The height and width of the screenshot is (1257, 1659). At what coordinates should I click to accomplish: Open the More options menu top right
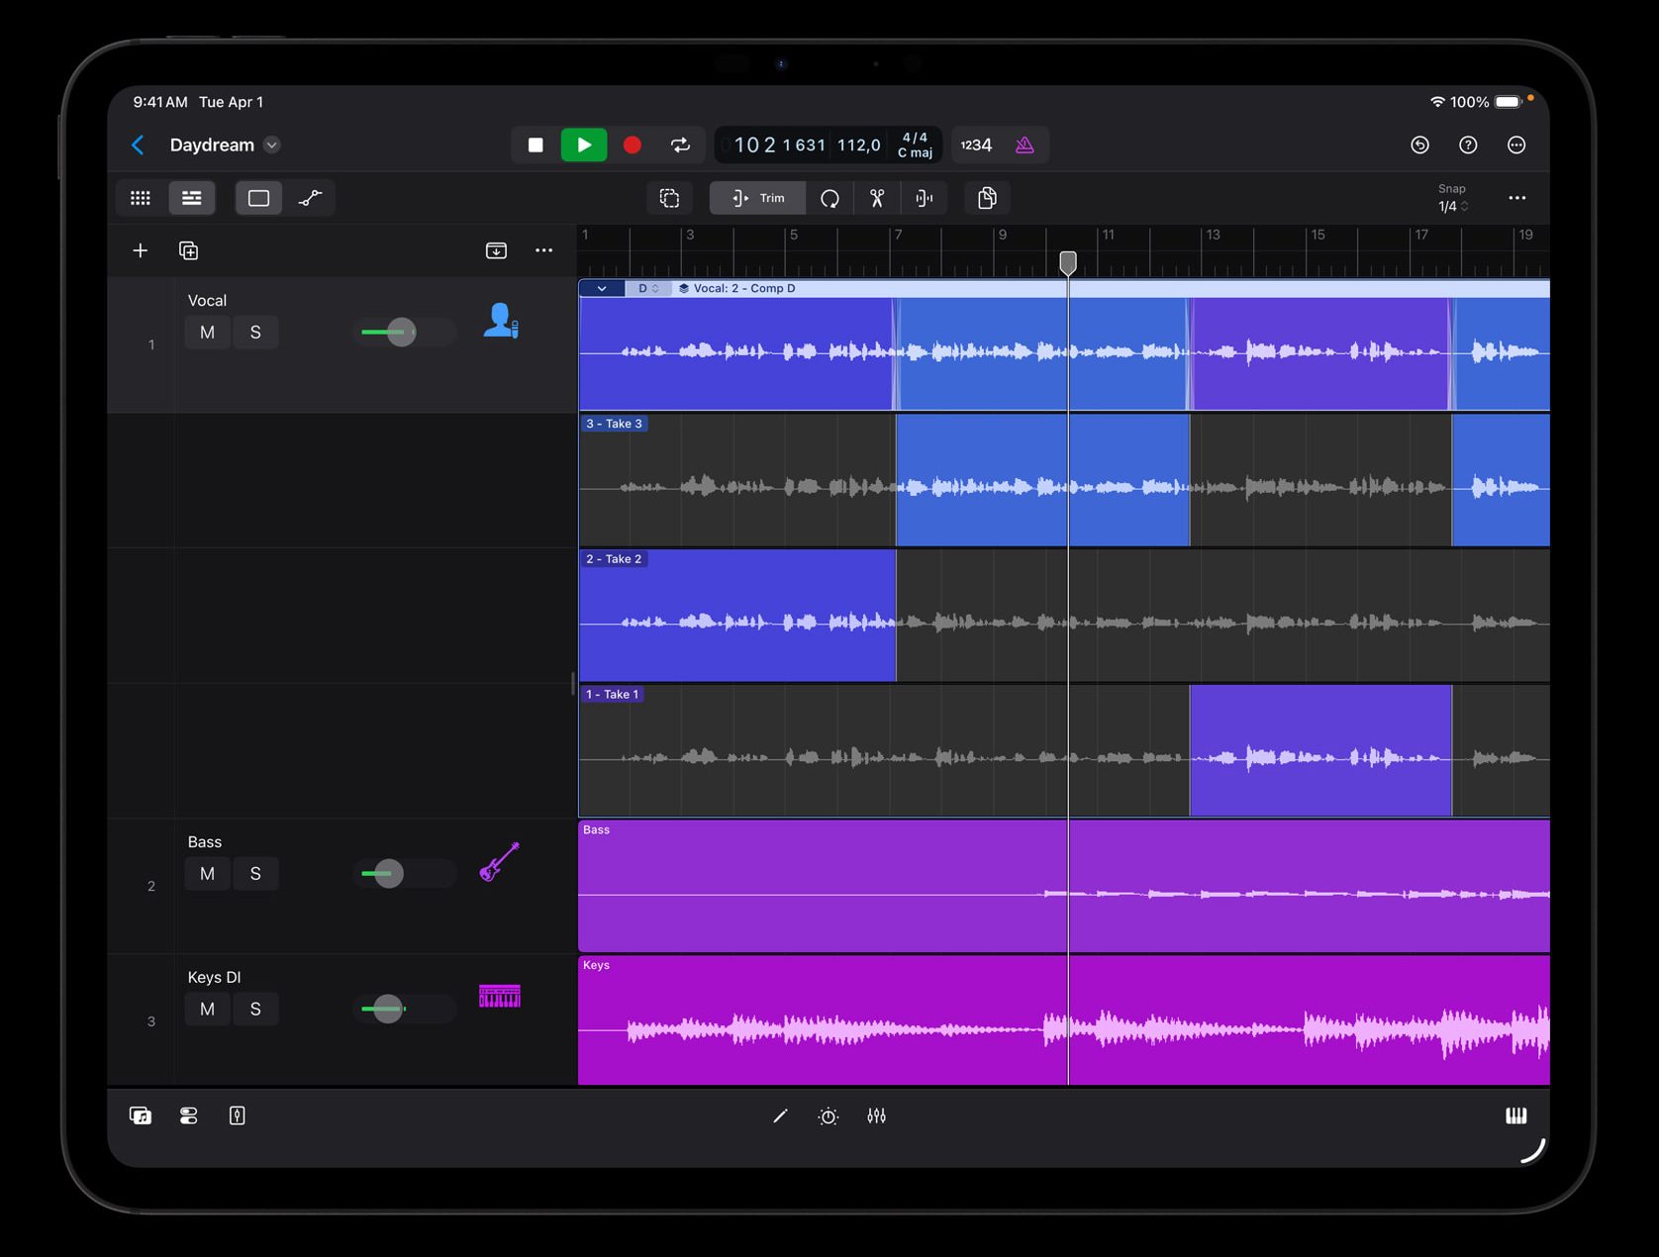click(x=1516, y=145)
